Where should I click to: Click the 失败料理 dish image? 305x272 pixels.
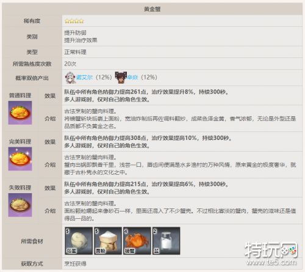20,205
